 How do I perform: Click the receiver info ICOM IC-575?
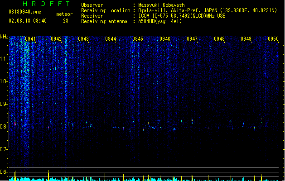click(x=182, y=16)
